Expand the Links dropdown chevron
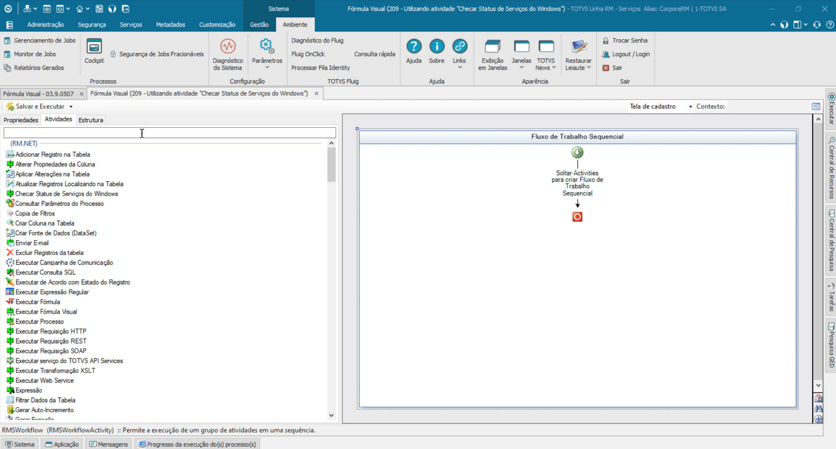 [459, 67]
